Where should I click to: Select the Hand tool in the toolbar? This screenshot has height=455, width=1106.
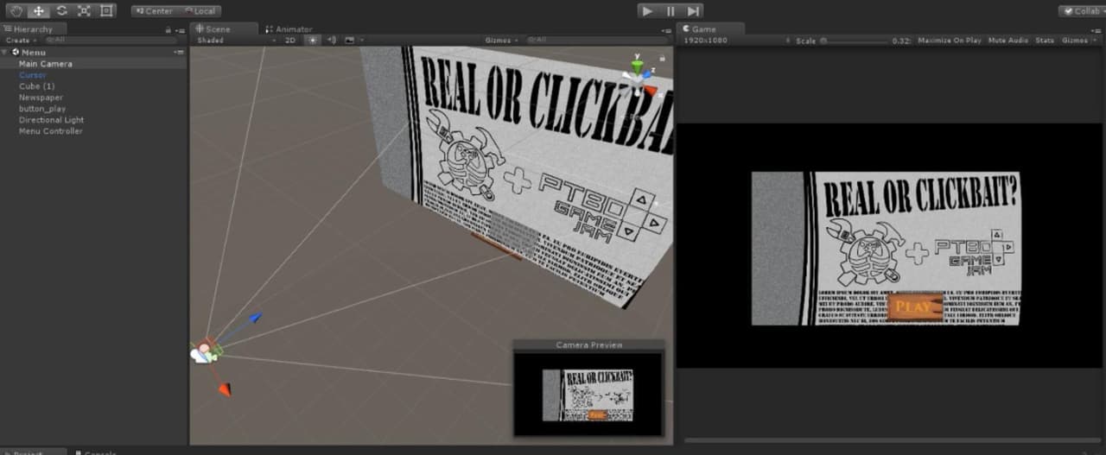16,11
